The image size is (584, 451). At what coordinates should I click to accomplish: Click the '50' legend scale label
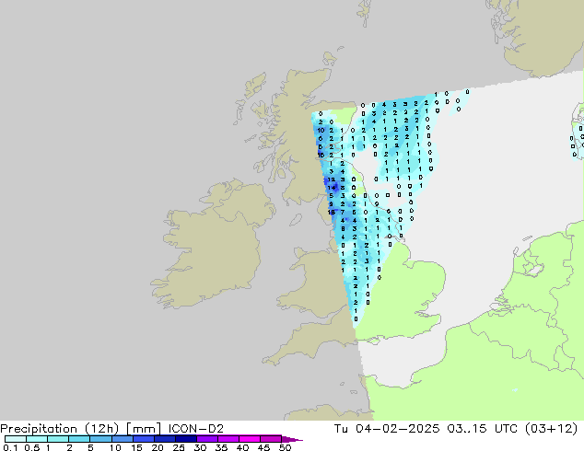(286, 447)
